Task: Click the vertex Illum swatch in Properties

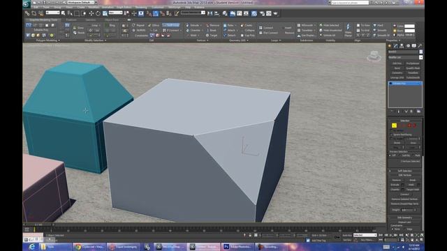Action: coord(409,31)
